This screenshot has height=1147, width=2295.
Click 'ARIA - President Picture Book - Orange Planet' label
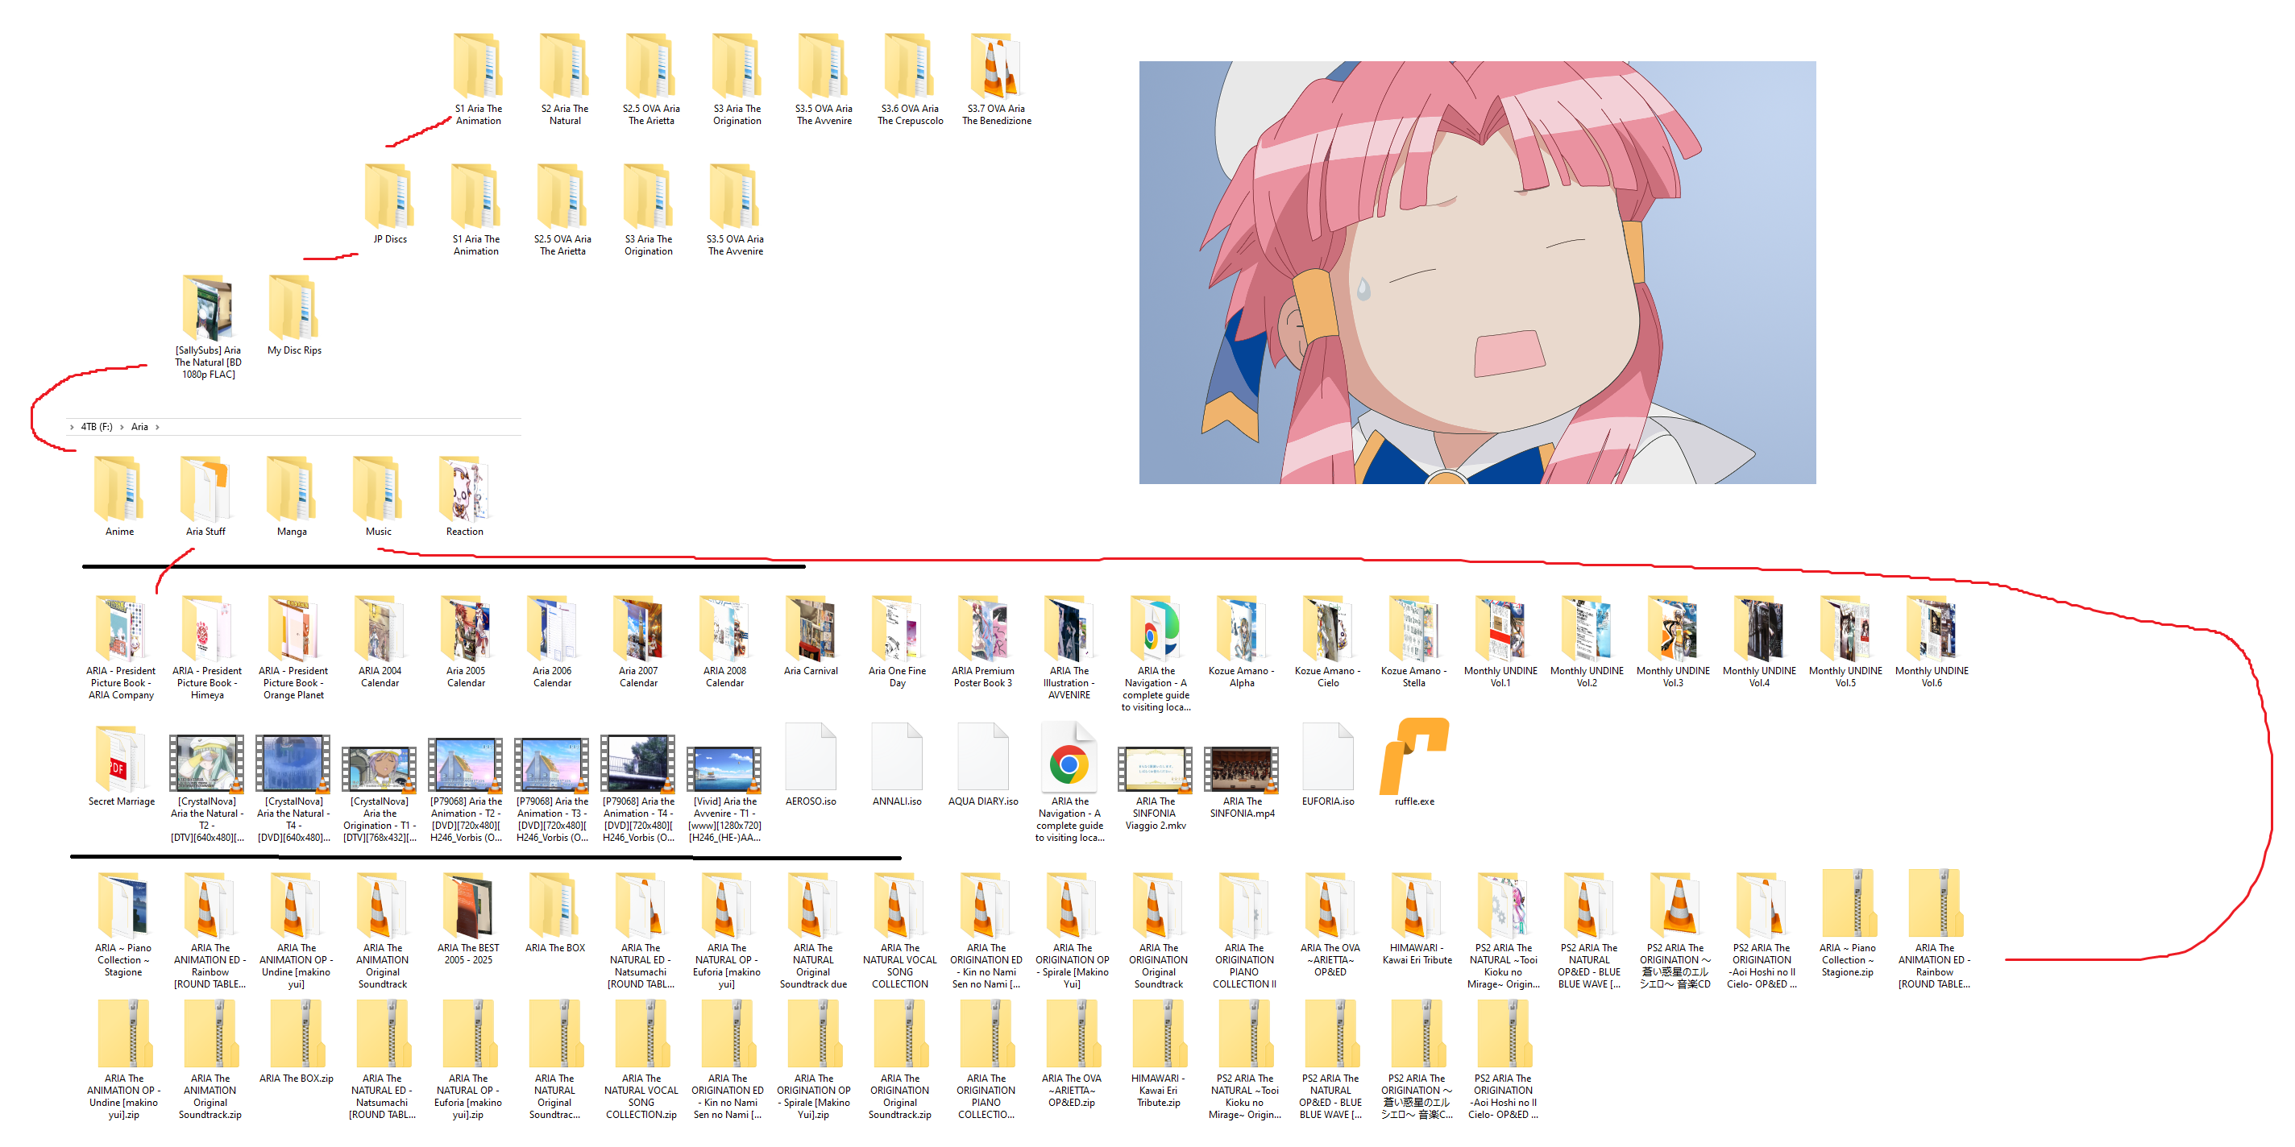293,683
